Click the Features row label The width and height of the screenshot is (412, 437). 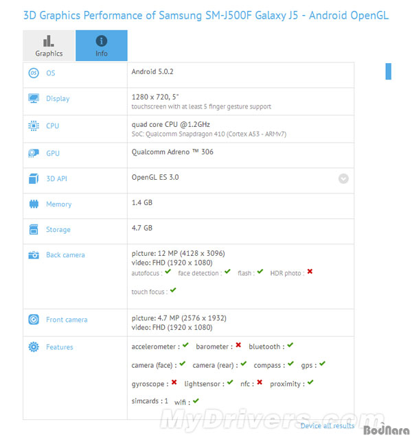pyautogui.click(x=60, y=347)
